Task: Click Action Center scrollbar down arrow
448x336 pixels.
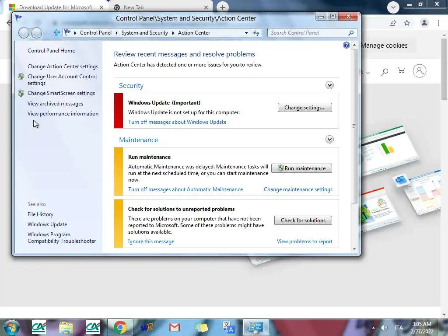Action: (354, 249)
